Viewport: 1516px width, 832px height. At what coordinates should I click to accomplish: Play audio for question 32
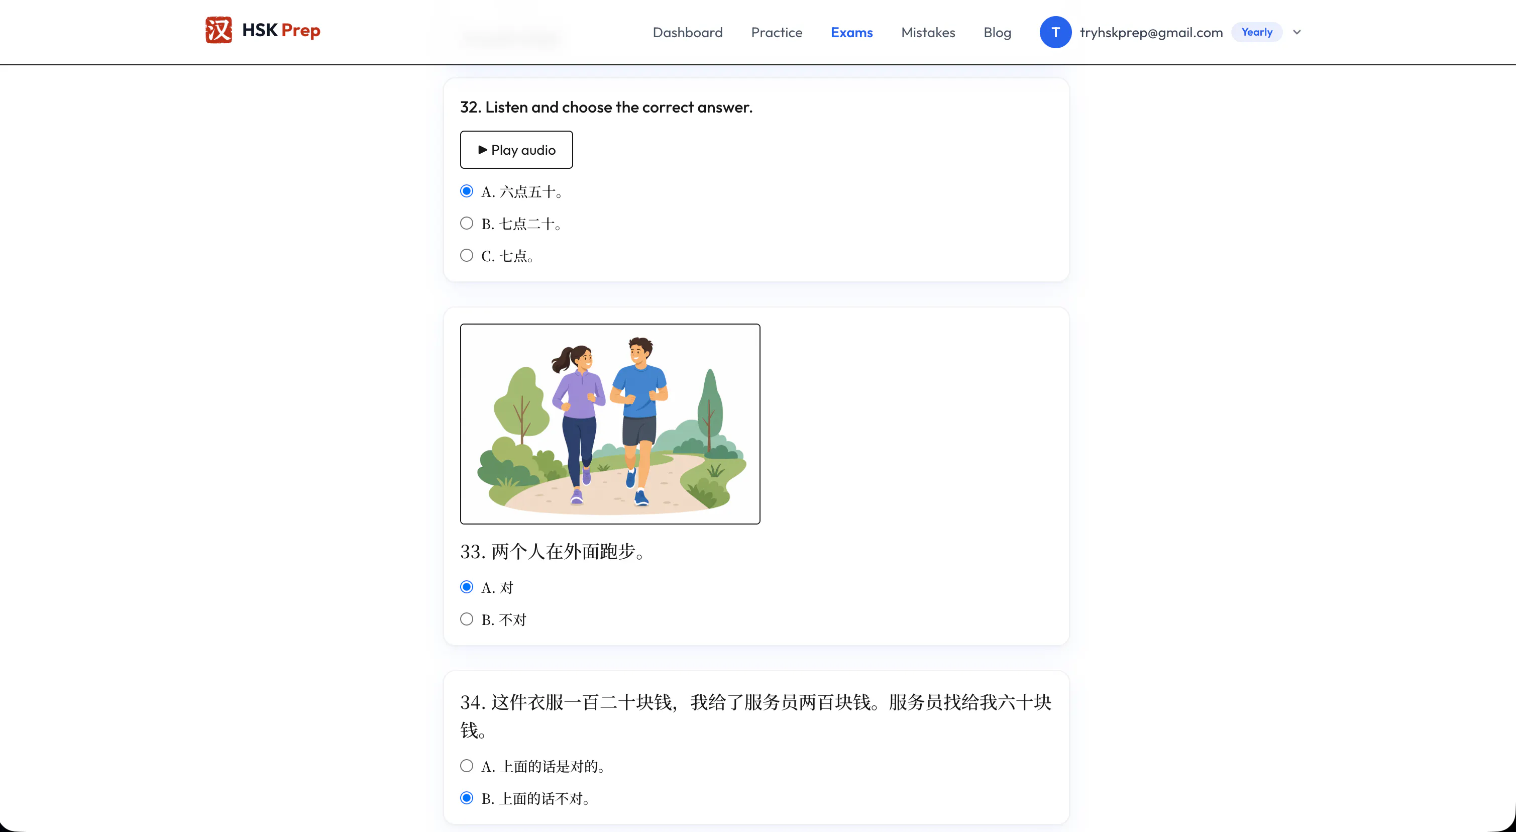[x=516, y=150]
